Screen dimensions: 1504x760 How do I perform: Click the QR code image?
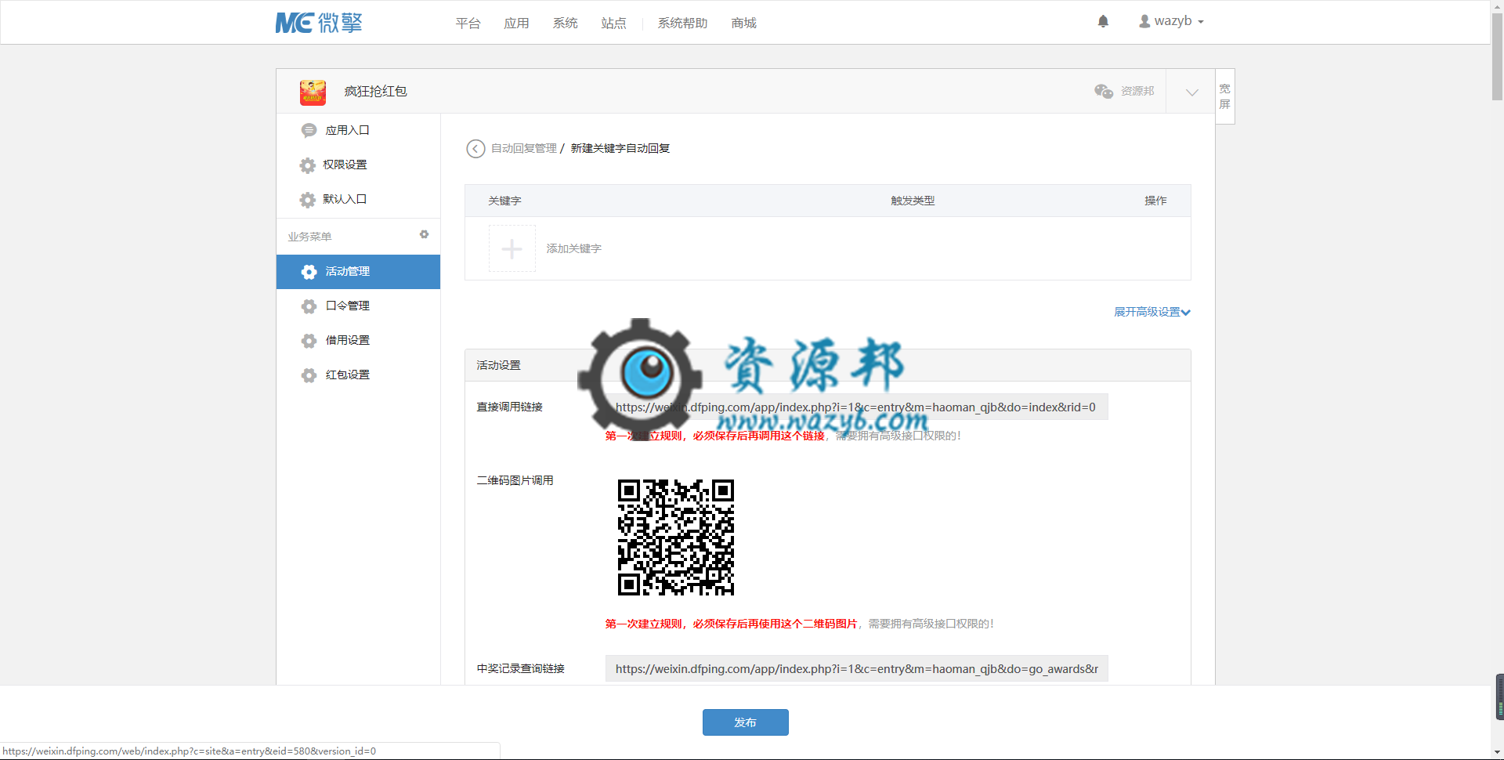[x=676, y=537]
